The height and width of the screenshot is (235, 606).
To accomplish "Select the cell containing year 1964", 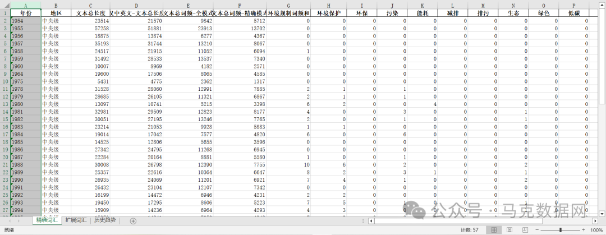I will [x=25, y=73].
